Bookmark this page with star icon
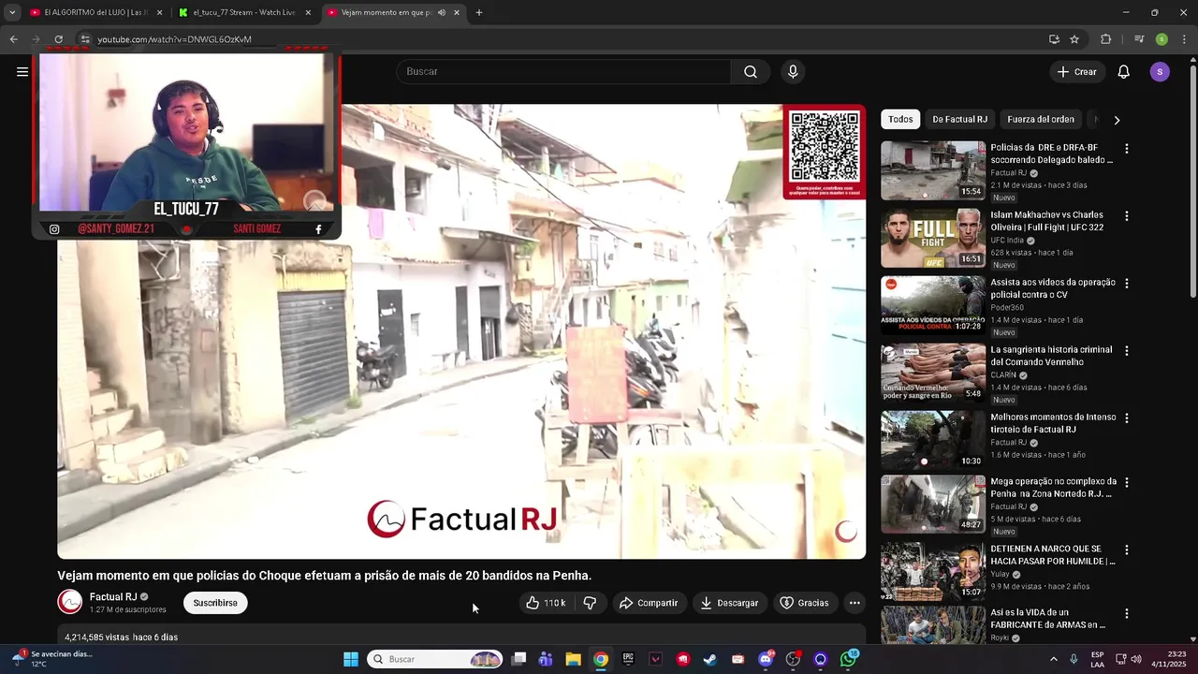 [1074, 39]
